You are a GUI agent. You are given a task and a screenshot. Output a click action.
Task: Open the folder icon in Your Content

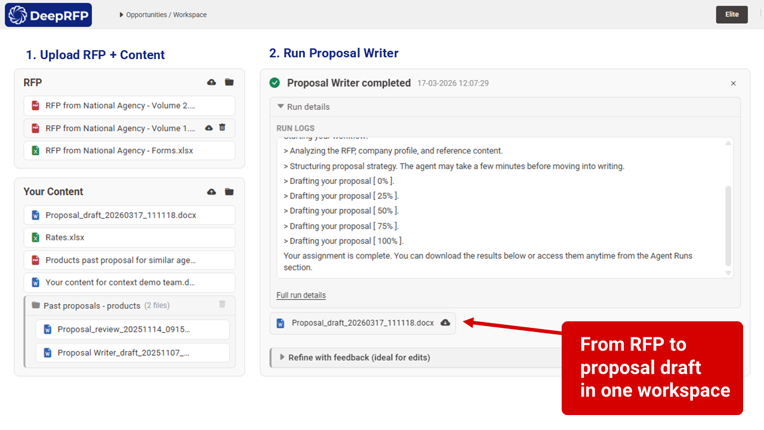point(229,192)
